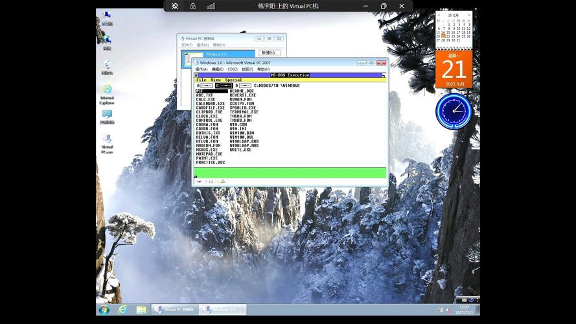576x324 pixels.
Task: Select drive A icon in MS-DOS Executive
Action: point(205,86)
